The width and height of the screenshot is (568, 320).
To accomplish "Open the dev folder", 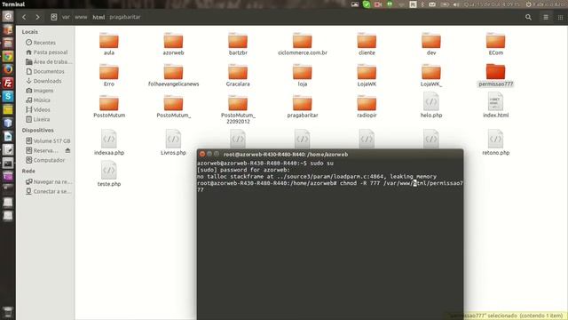I will pyautogui.click(x=431, y=44).
